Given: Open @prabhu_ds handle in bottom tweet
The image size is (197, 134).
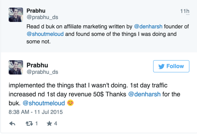Looking at the screenshot, I should [42, 72].
